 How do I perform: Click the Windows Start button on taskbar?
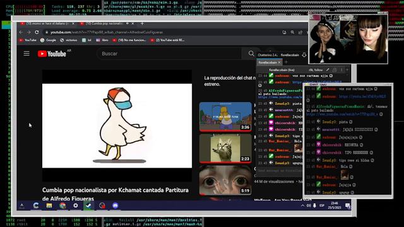[22, 206]
